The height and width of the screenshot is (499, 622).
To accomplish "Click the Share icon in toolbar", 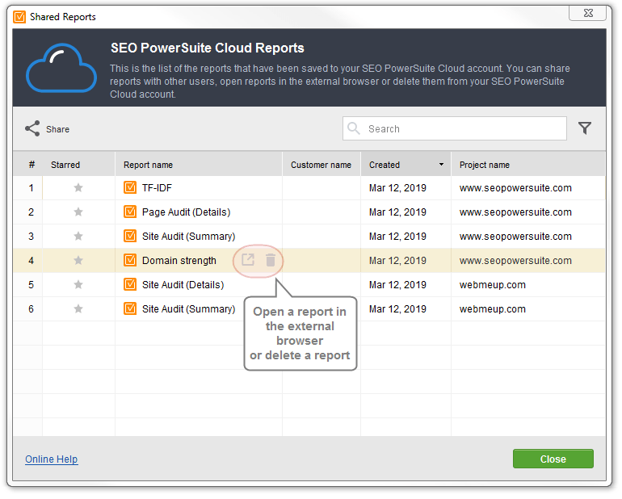I will [32, 129].
